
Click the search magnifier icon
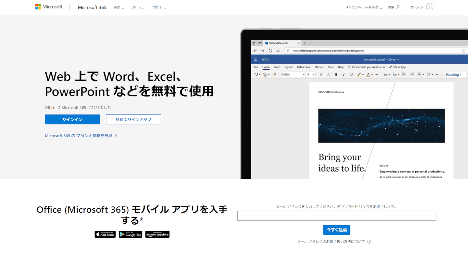click(398, 7)
